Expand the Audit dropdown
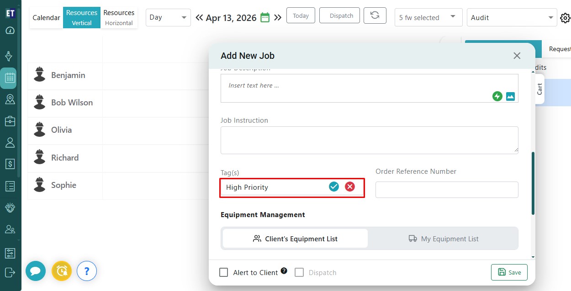This screenshot has height=291, width=571. (x=512, y=17)
